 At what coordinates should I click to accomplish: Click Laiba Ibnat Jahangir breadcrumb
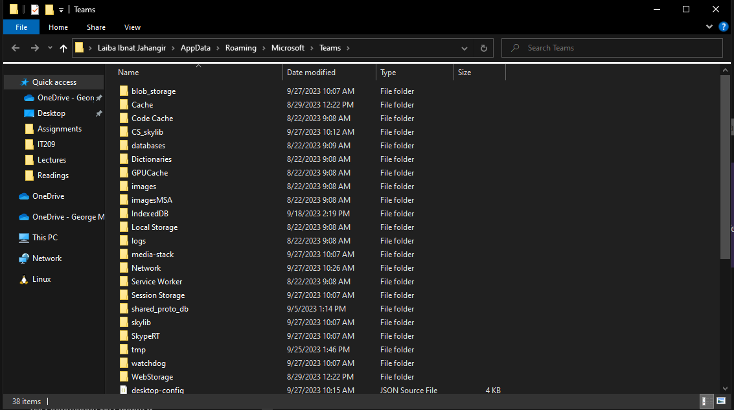(132, 48)
